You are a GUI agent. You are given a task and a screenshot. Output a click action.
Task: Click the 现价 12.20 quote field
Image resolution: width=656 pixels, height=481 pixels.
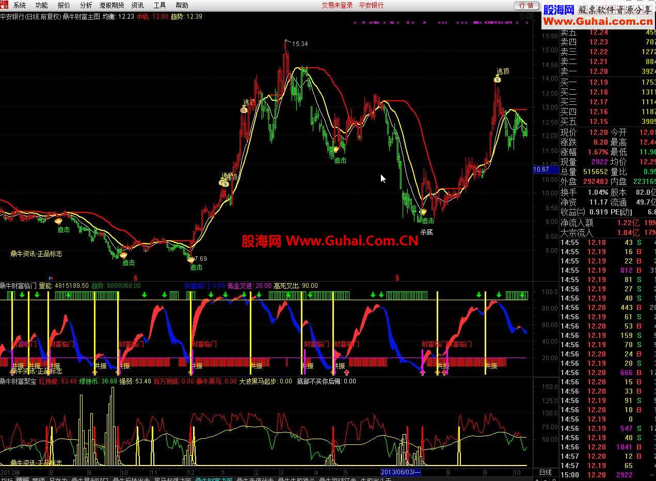(584, 132)
